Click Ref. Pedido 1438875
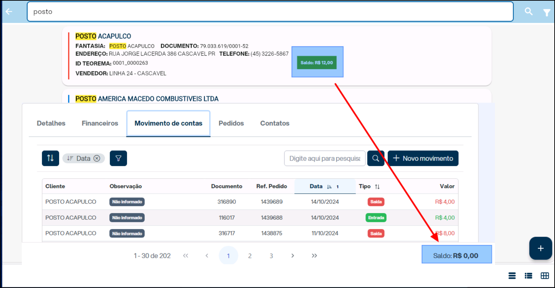This screenshot has width=555, height=288. tap(272, 233)
